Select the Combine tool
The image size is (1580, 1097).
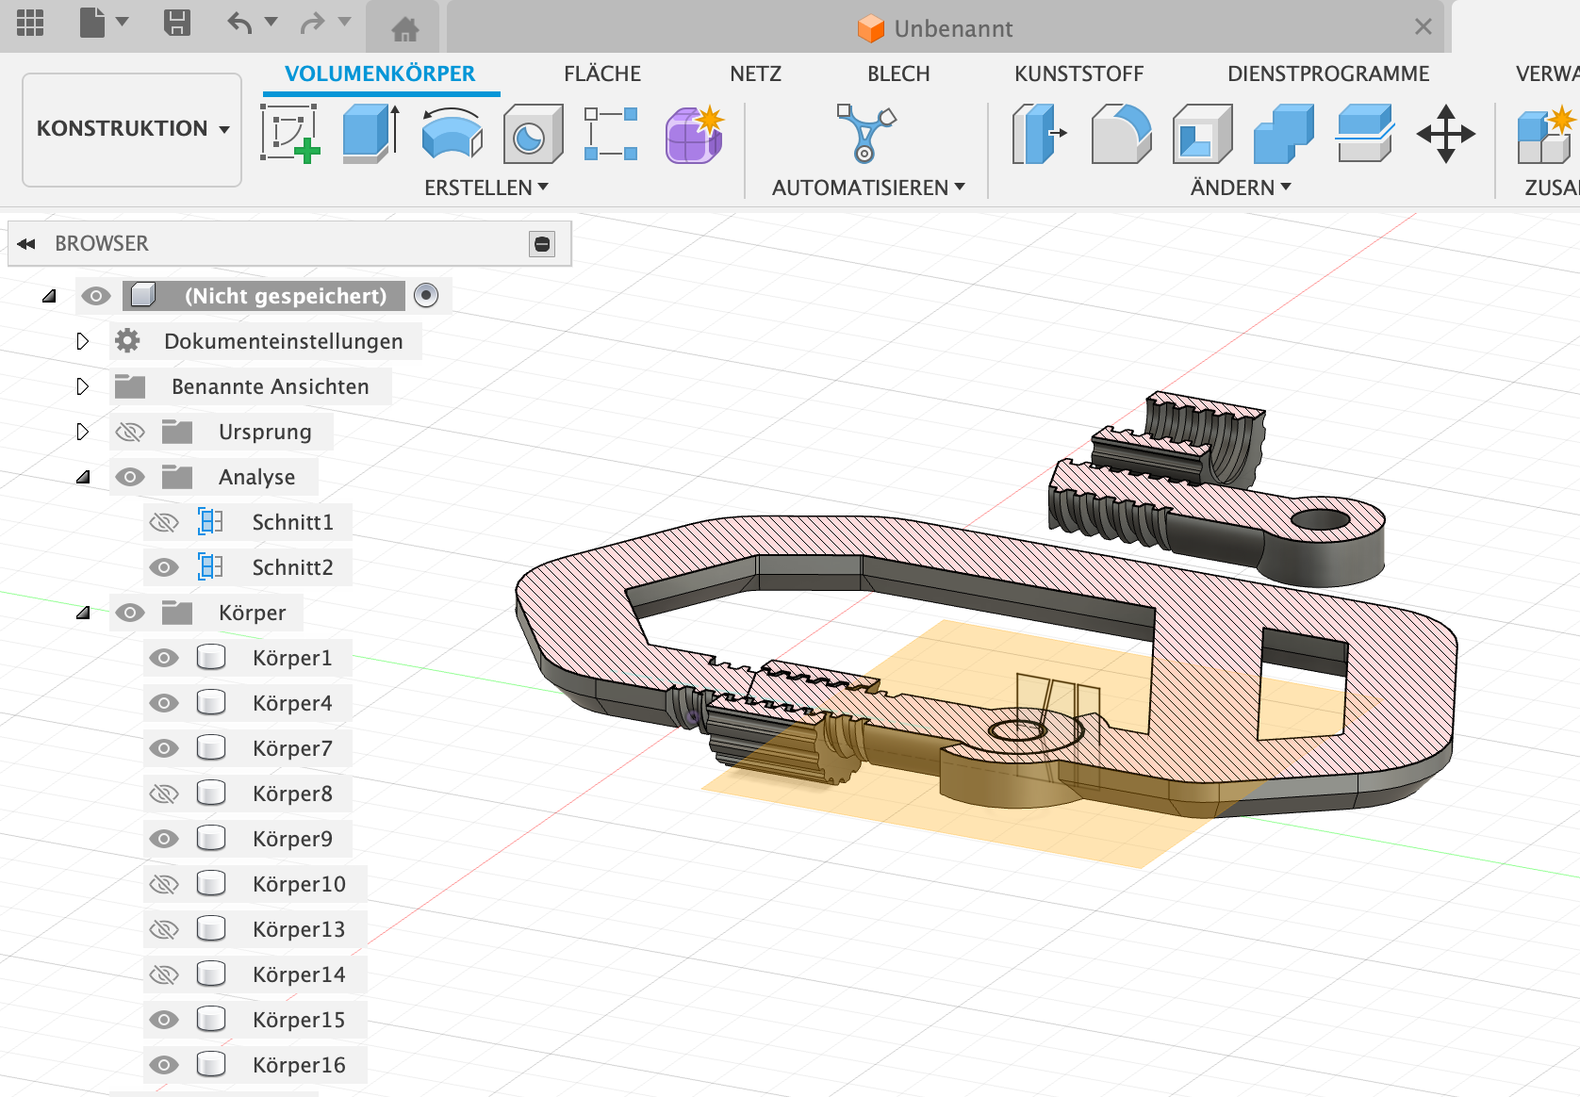tap(1283, 134)
